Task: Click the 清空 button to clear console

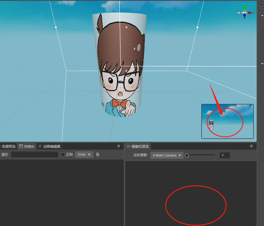Action: click(5, 155)
